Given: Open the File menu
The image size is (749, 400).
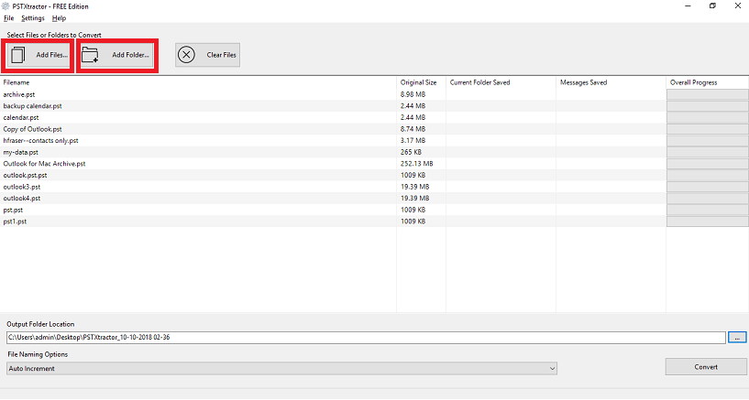Looking at the screenshot, I should (x=8, y=18).
